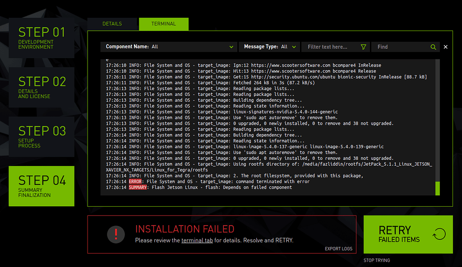This screenshot has height=267, width=462.
Task: Click EXPORT LOGS in the failure banner
Action: click(x=338, y=249)
